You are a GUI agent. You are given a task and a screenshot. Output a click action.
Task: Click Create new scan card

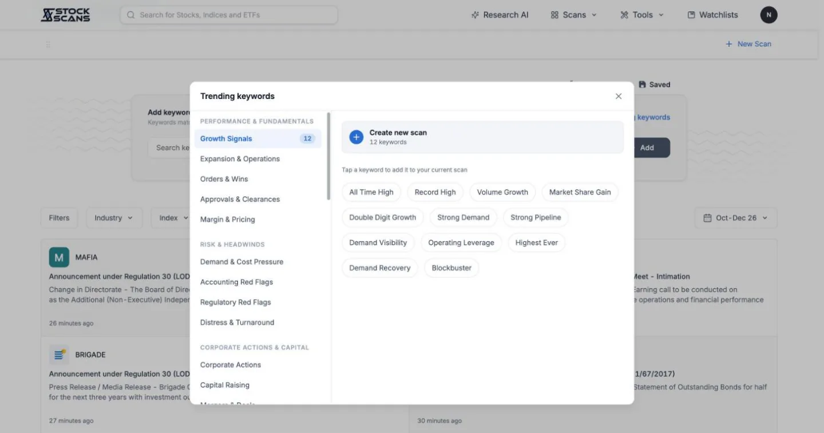pyautogui.click(x=482, y=137)
